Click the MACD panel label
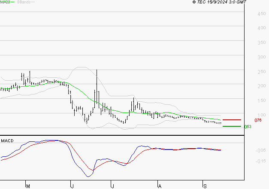The height and width of the screenshot is (189, 269). point(7,141)
